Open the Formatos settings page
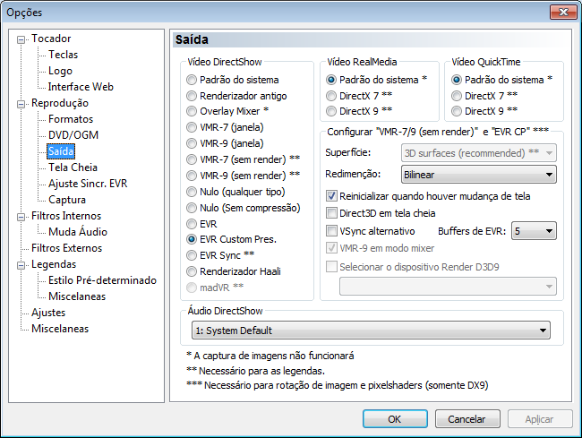Image resolution: width=582 pixels, height=438 pixels. [71, 119]
